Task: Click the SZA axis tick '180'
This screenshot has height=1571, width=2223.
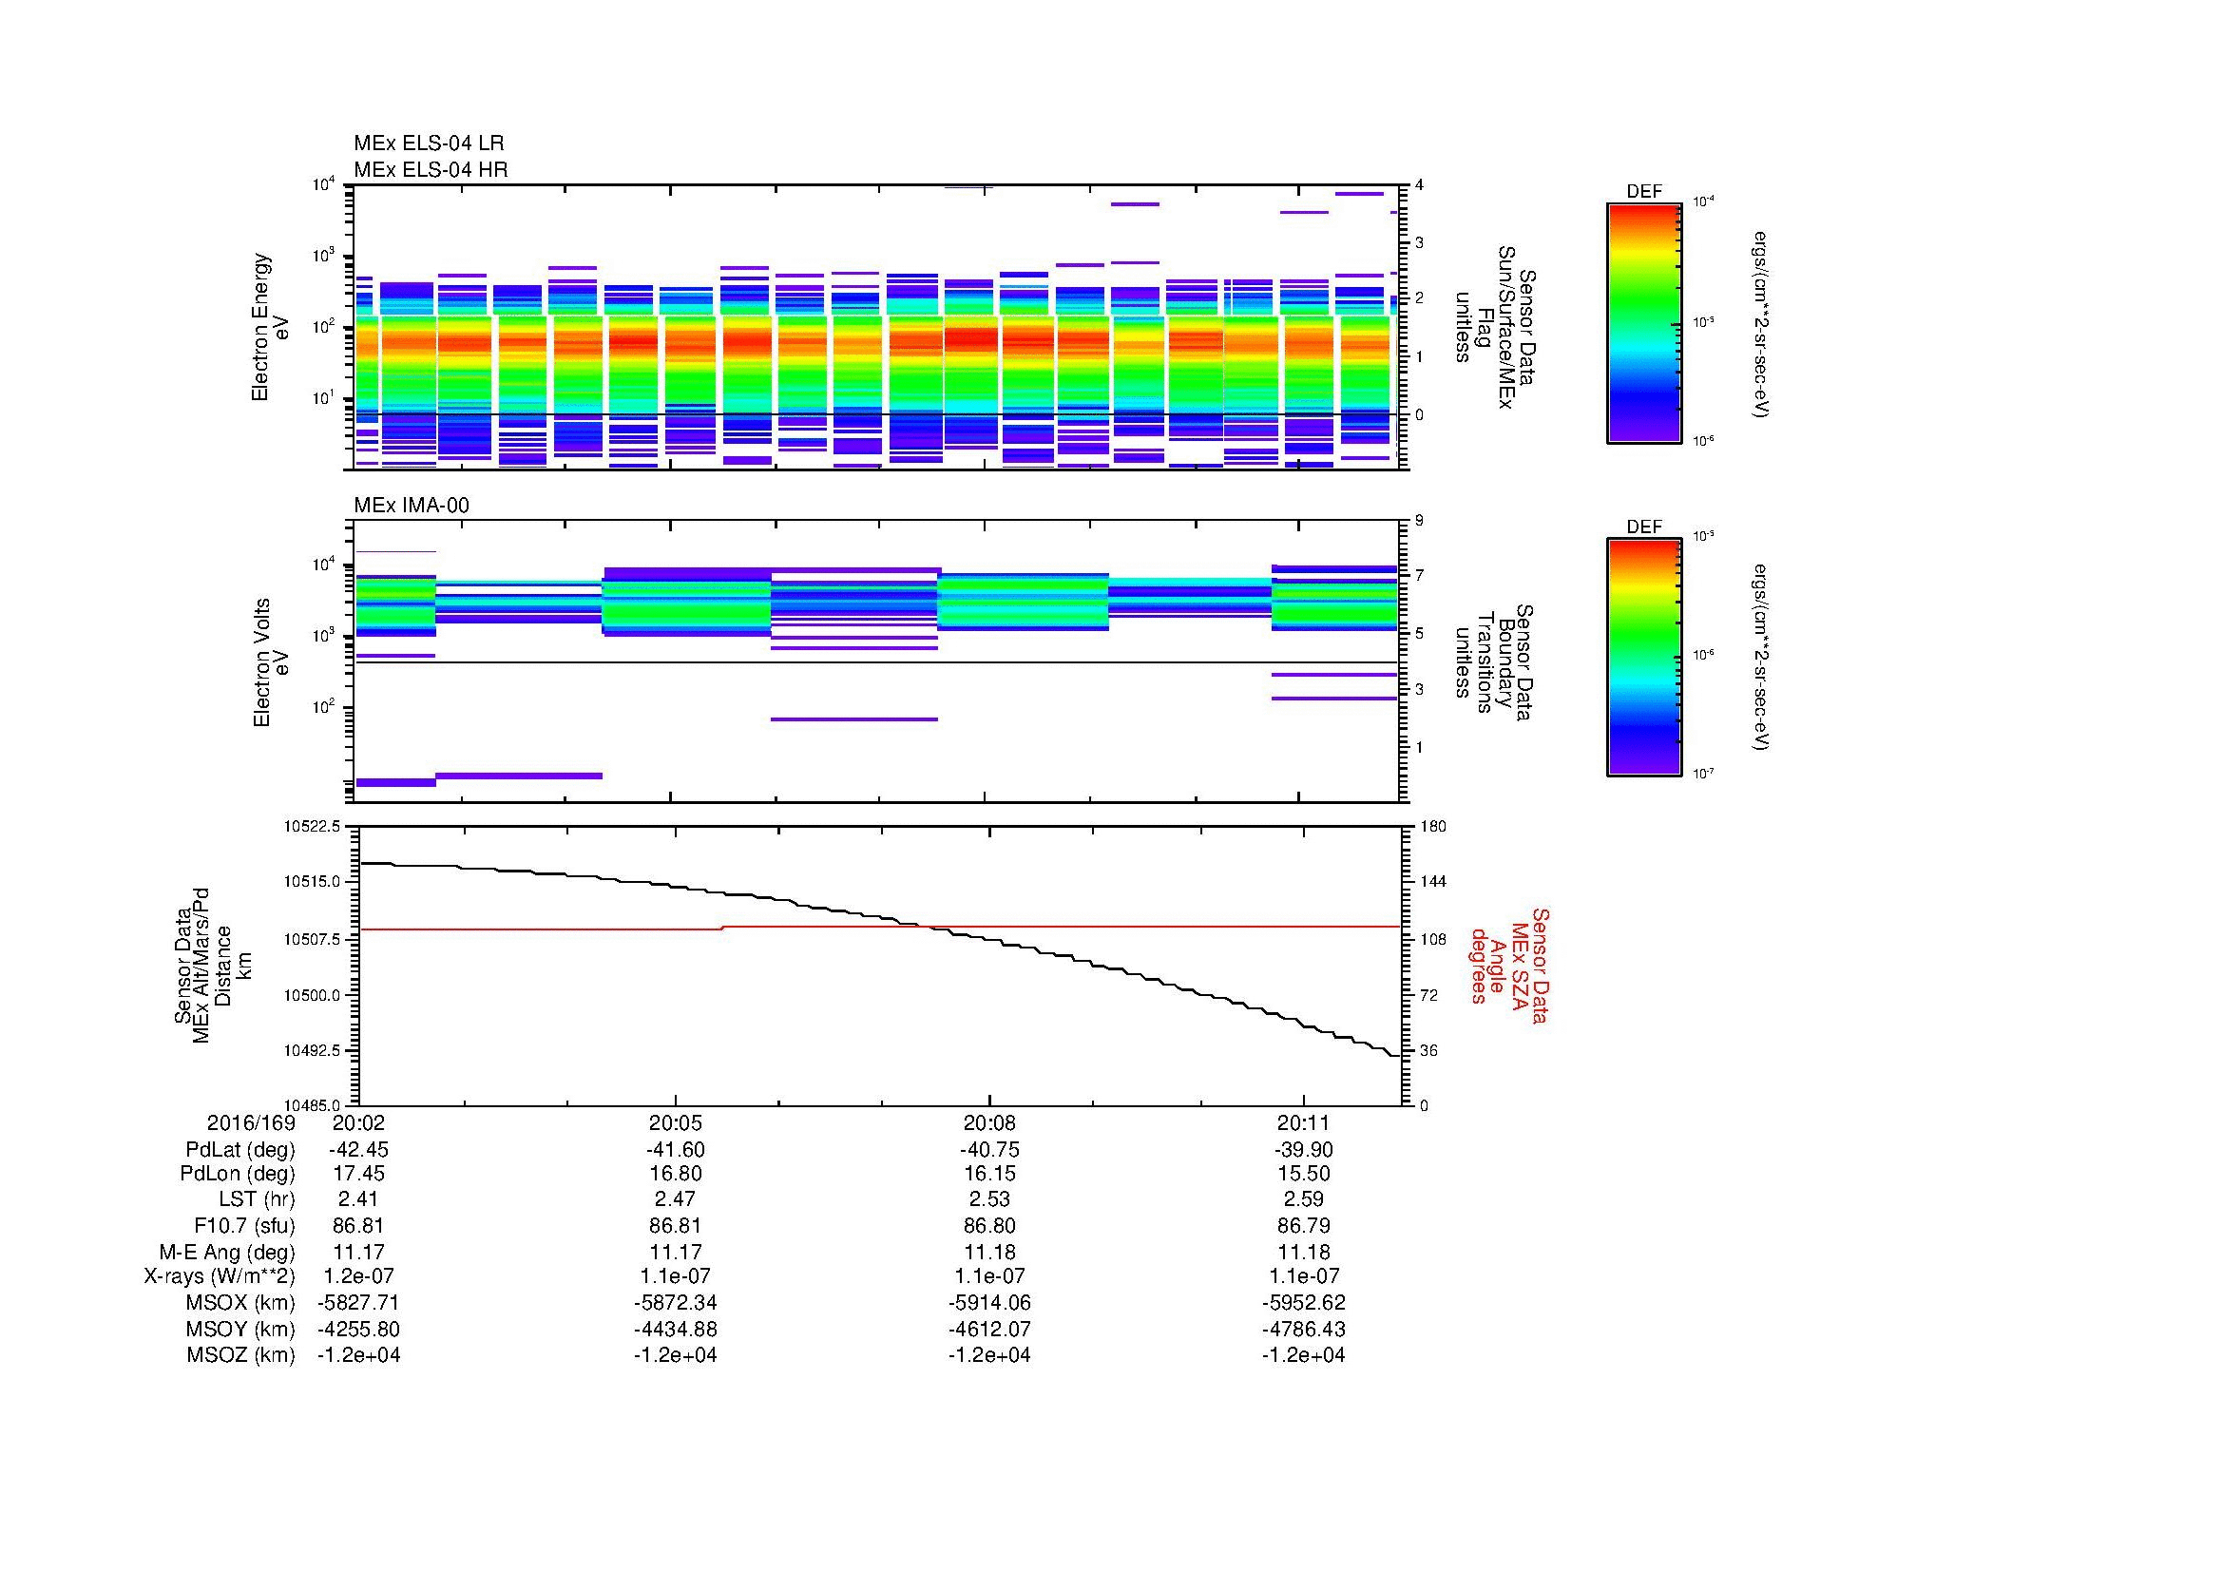Action: click(x=1433, y=827)
